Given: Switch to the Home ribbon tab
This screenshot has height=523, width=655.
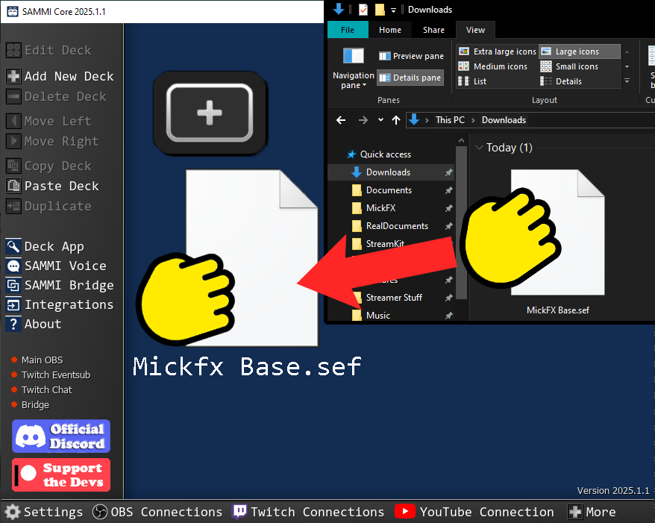Looking at the screenshot, I should 390,30.
